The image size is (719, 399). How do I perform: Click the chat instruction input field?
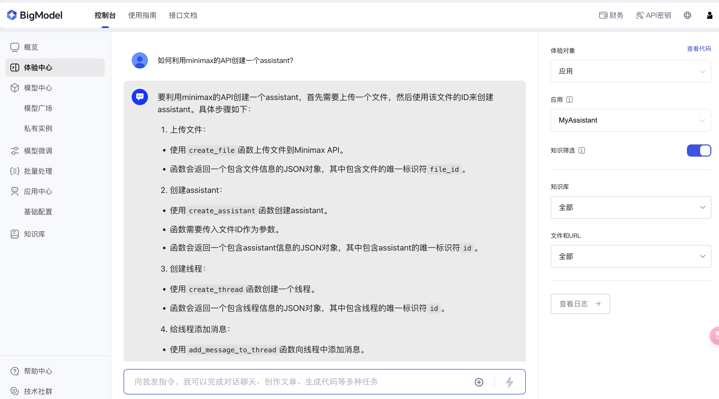point(296,382)
